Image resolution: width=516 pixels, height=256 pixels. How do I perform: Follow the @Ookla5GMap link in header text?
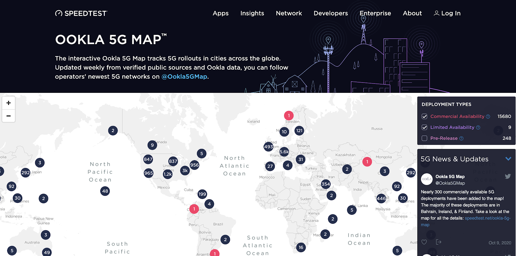coord(184,77)
